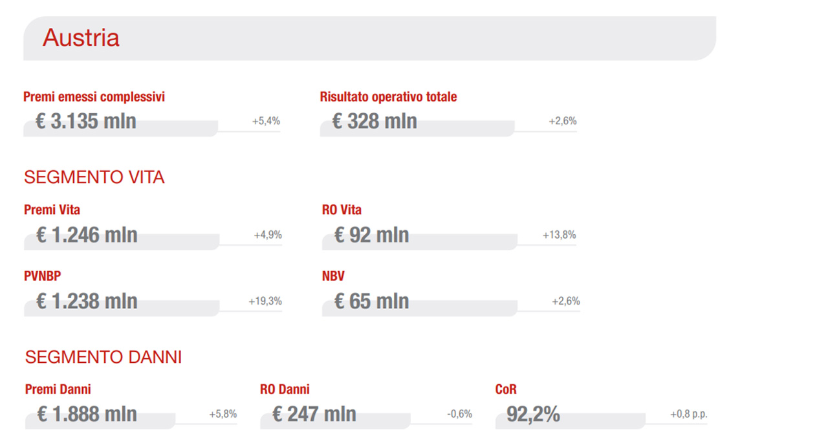Click the € 92 mln value
The image size is (828, 445).
tap(372, 235)
